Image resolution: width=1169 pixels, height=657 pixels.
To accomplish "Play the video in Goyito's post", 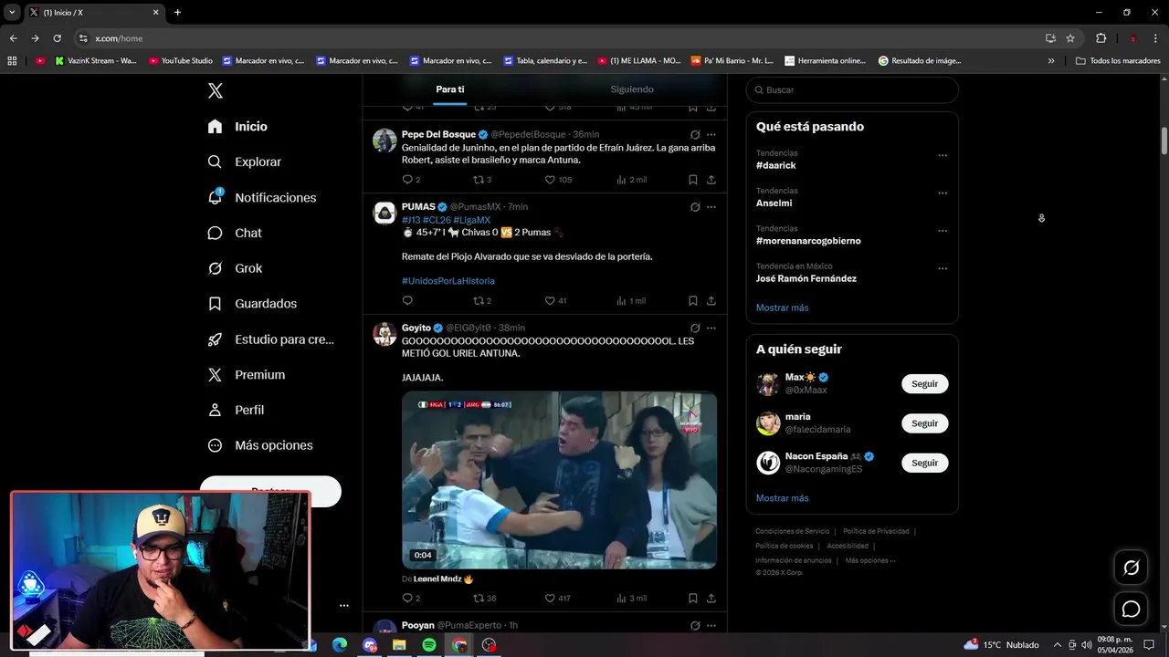I will pyautogui.click(x=559, y=480).
